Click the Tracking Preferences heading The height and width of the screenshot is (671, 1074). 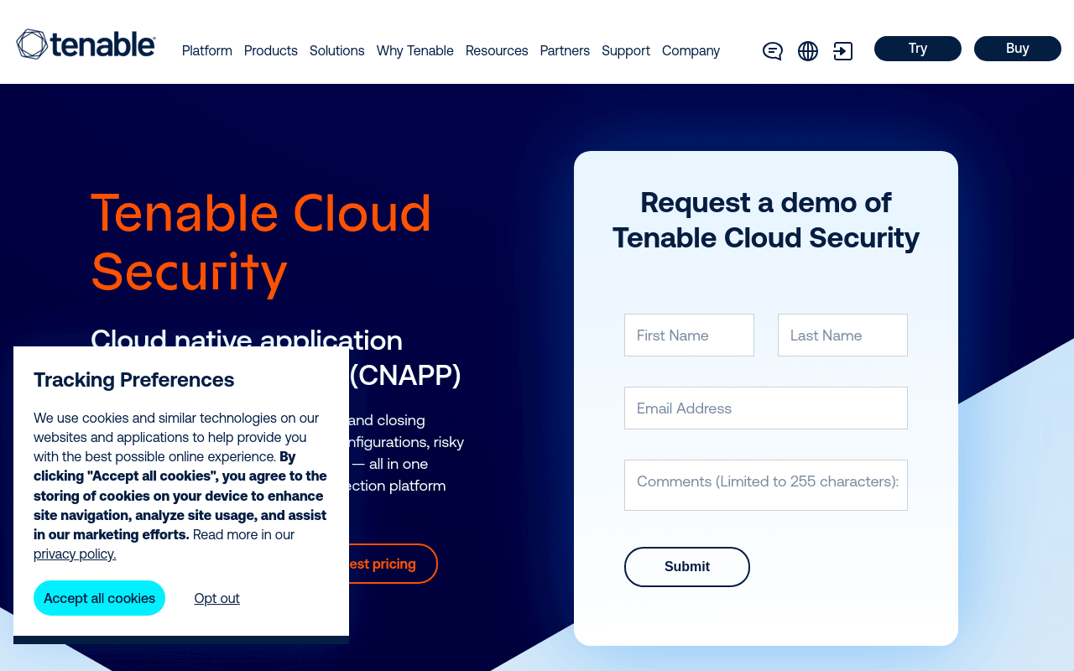[x=134, y=380]
